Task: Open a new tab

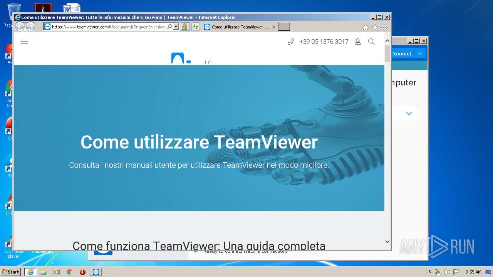Action: pyautogui.click(x=284, y=27)
